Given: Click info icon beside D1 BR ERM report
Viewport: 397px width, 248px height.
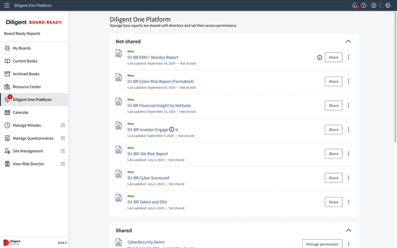Looking at the screenshot, I should click(x=319, y=57).
